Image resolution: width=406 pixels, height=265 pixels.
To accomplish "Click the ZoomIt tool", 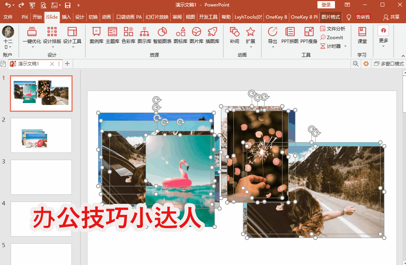I will [x=332, y=38].
